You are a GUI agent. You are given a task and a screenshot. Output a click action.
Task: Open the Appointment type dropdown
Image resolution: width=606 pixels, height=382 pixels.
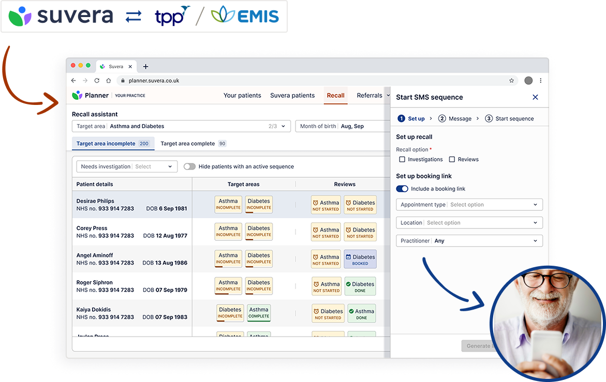[469, 205]
